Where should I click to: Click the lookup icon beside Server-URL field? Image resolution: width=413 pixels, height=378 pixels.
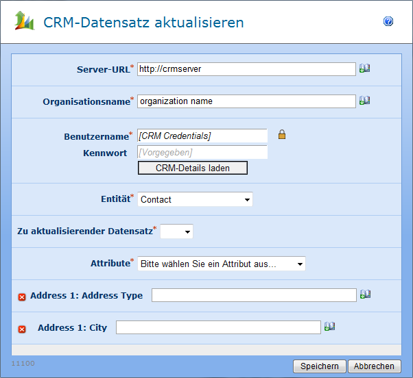[x=364, y=68]
